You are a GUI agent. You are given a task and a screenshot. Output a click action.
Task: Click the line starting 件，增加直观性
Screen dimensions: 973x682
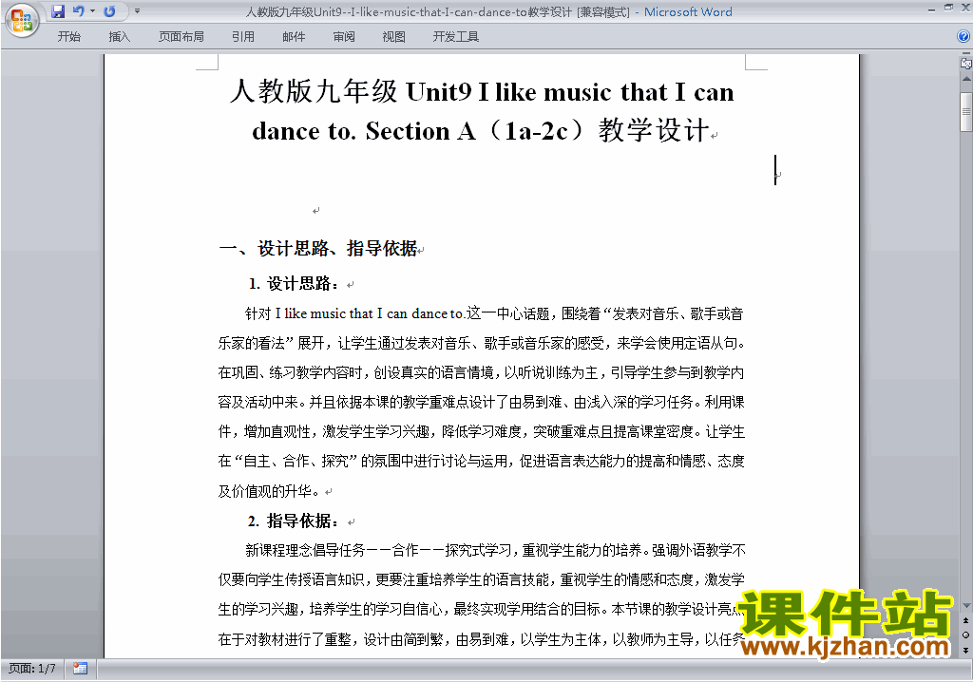coord(481,431)
